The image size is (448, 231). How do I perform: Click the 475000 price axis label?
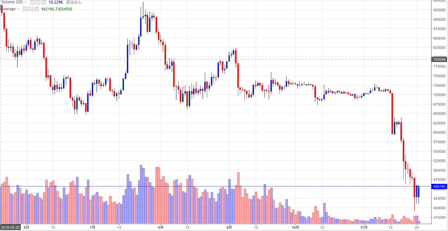click(x=440, y=180)
